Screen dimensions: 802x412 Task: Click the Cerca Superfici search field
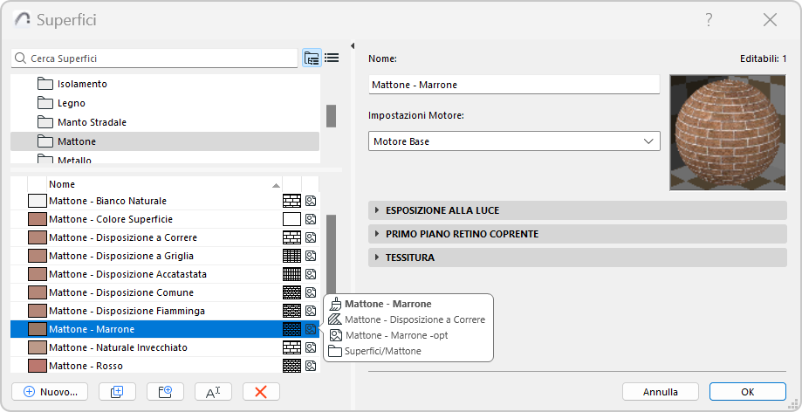point(157,58)
